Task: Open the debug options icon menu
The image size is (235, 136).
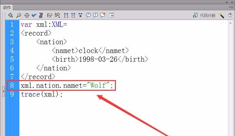Action: coord(57,15)
